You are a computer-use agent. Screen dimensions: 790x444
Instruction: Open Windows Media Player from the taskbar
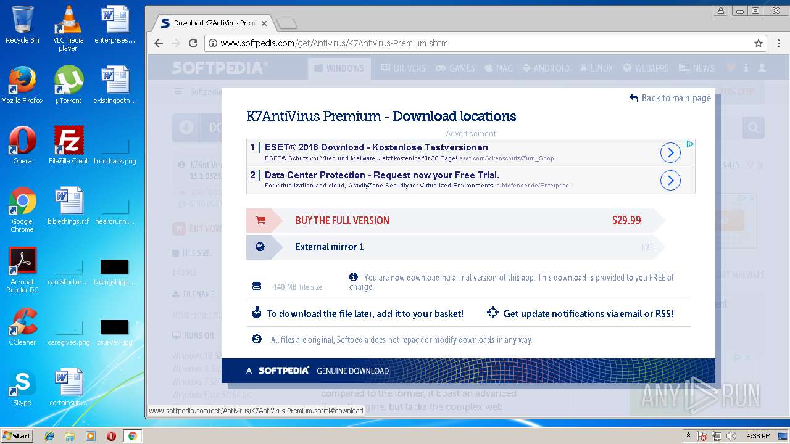(x=91, y=436)
